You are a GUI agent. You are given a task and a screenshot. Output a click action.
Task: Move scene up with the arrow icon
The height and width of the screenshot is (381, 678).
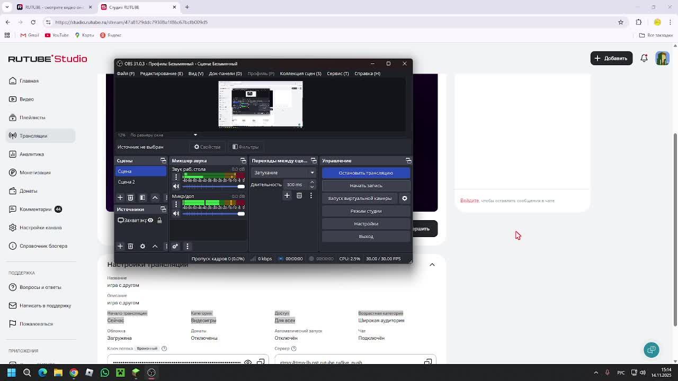[x=155, y=197]
